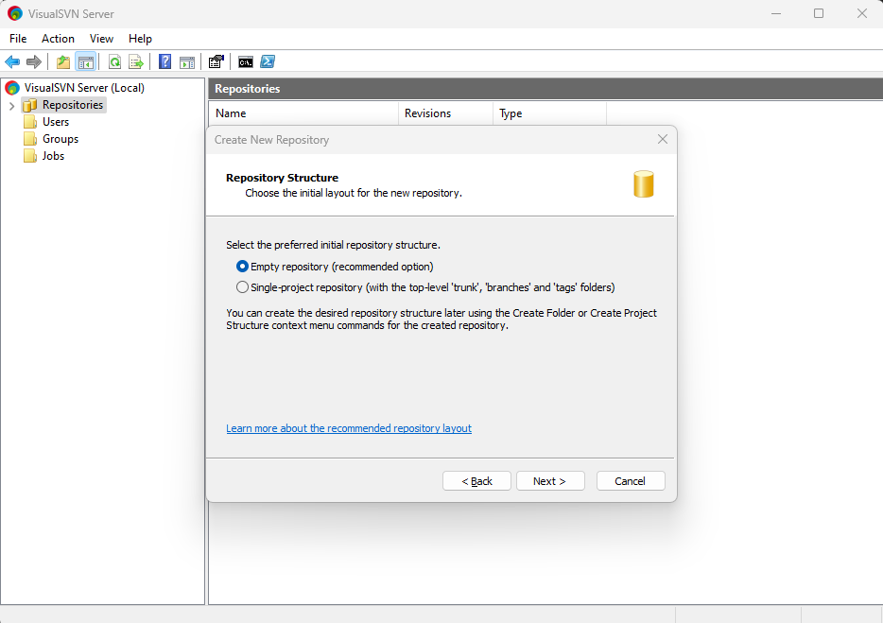
Task: Choose the Single-project repository radio option
Action: pyautogui.click(x=243, y=287)
